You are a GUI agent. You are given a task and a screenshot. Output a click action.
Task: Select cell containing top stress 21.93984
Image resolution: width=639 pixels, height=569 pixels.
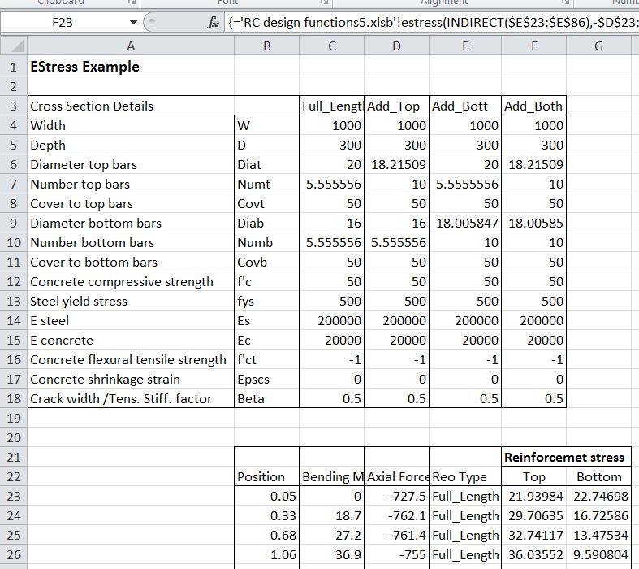(533, 496)
